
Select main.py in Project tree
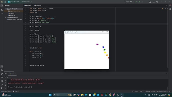12,13
